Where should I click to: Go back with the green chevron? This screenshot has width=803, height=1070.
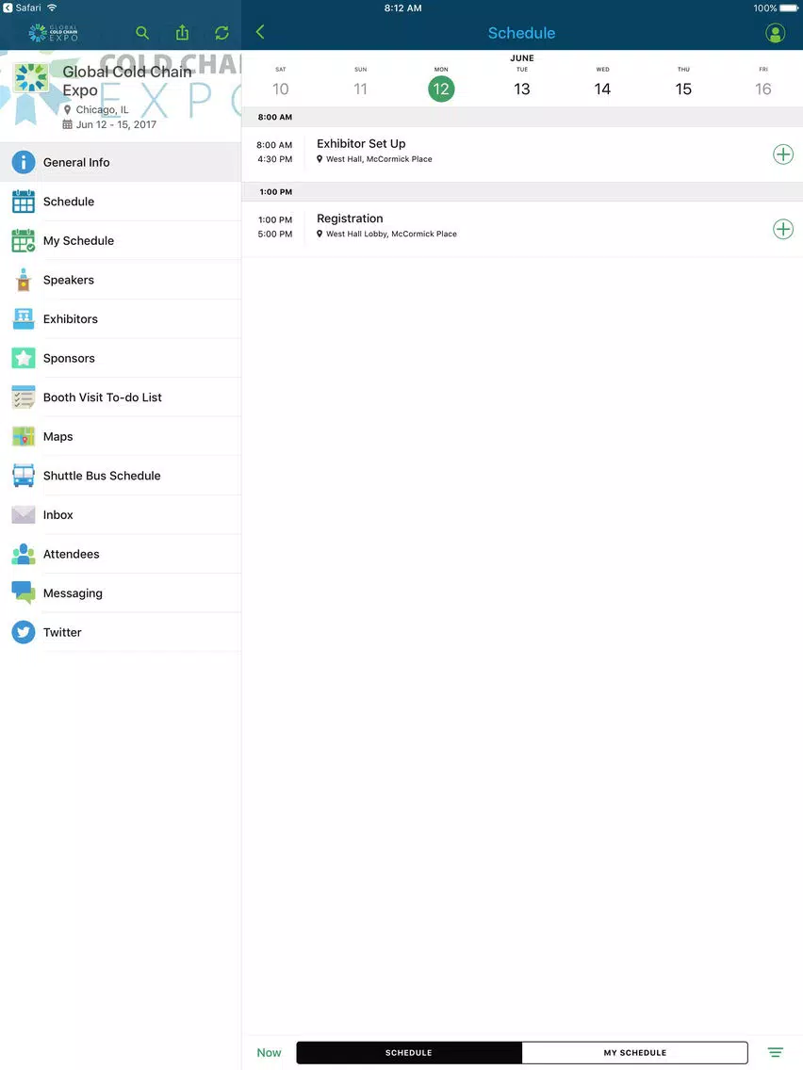click(x=260, y=32)
